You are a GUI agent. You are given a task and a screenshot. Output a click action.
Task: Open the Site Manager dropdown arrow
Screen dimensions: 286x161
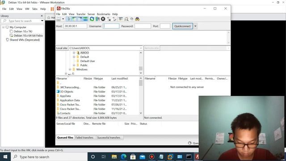(x=63, y=19)
